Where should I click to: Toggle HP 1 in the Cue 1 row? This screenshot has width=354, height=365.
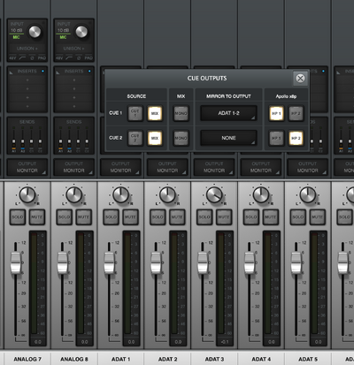click(x=276, y=113)
